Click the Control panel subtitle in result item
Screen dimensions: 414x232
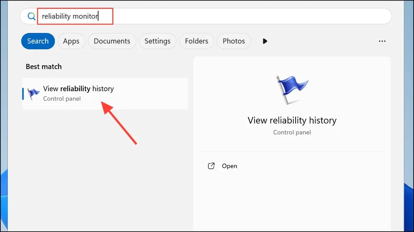tap(62, 99)
